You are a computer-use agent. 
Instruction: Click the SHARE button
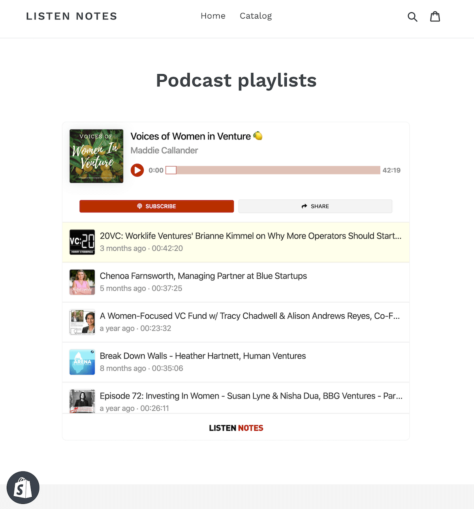pos(315,206)
